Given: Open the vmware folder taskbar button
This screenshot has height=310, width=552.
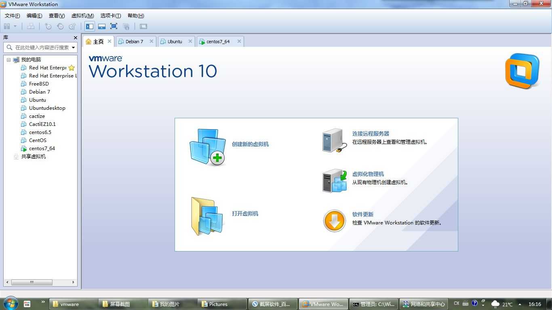Looking at the screenshot, I should [x=74, y=304].
